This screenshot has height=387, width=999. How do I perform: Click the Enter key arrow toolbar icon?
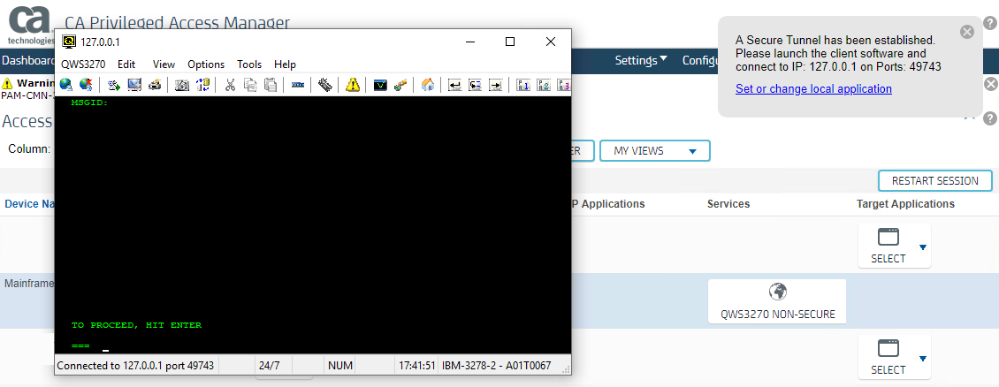click(x=455, y=85)
